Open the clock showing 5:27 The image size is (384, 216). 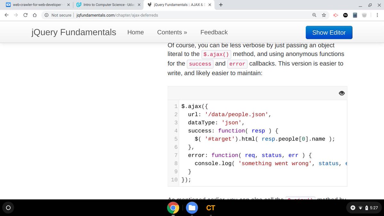point(374,208)
